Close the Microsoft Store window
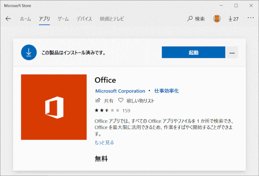 pyautogui.click(x=251, y=5)
